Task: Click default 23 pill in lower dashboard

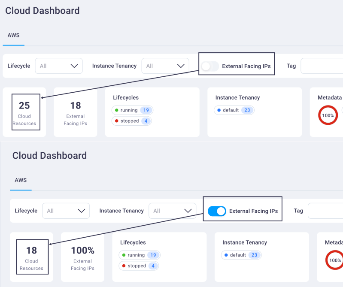Action: [241, 255]
